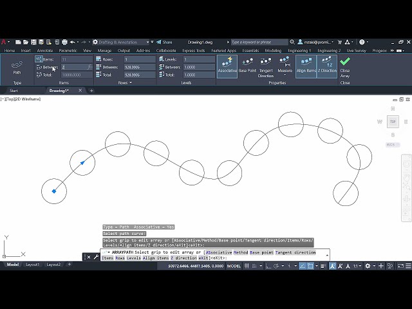Click the Help question mark icon
The height and width of the screenshot is (309, 412).
pyautogui.click(x=362, y=42)
